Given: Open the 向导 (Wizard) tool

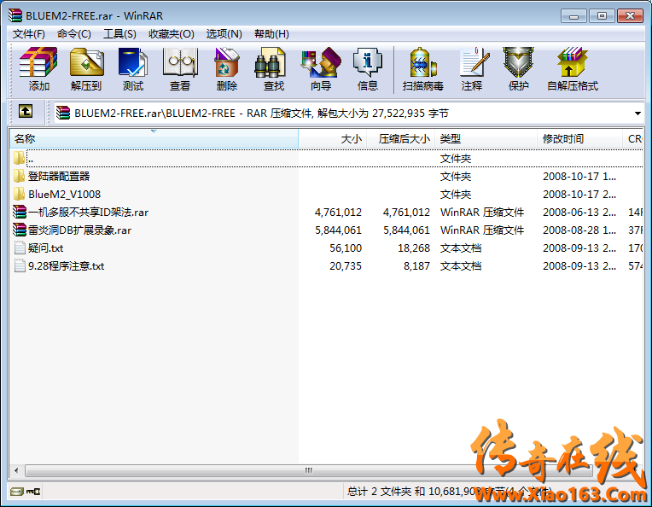Looking at the screenshot, I should click(321, 68).
